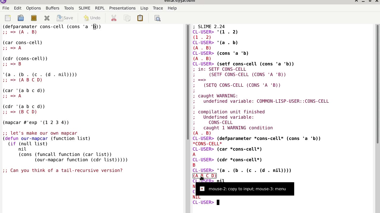The image size is (380, 213).
Task: Click the Copy toolbar icon
Action: [127, 18]
